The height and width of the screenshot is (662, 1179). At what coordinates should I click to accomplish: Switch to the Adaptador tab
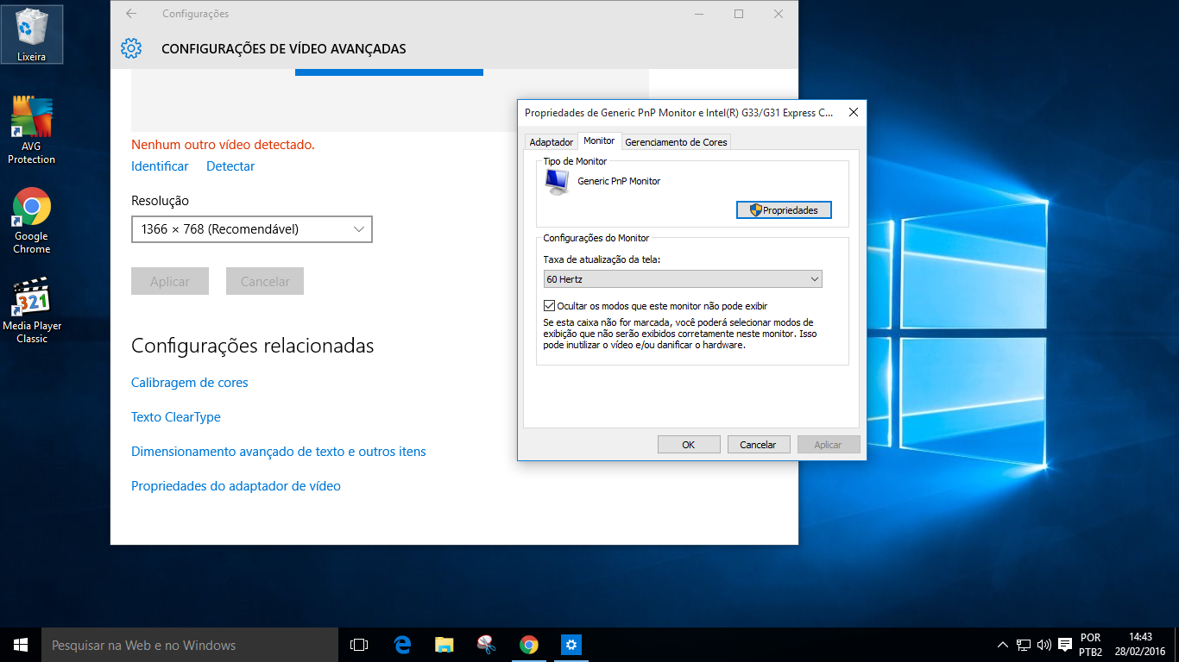point(552,142)
